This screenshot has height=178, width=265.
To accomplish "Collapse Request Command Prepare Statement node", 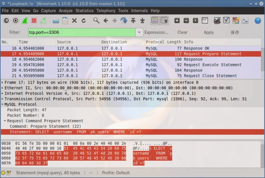I will click(x=5, y=121).
